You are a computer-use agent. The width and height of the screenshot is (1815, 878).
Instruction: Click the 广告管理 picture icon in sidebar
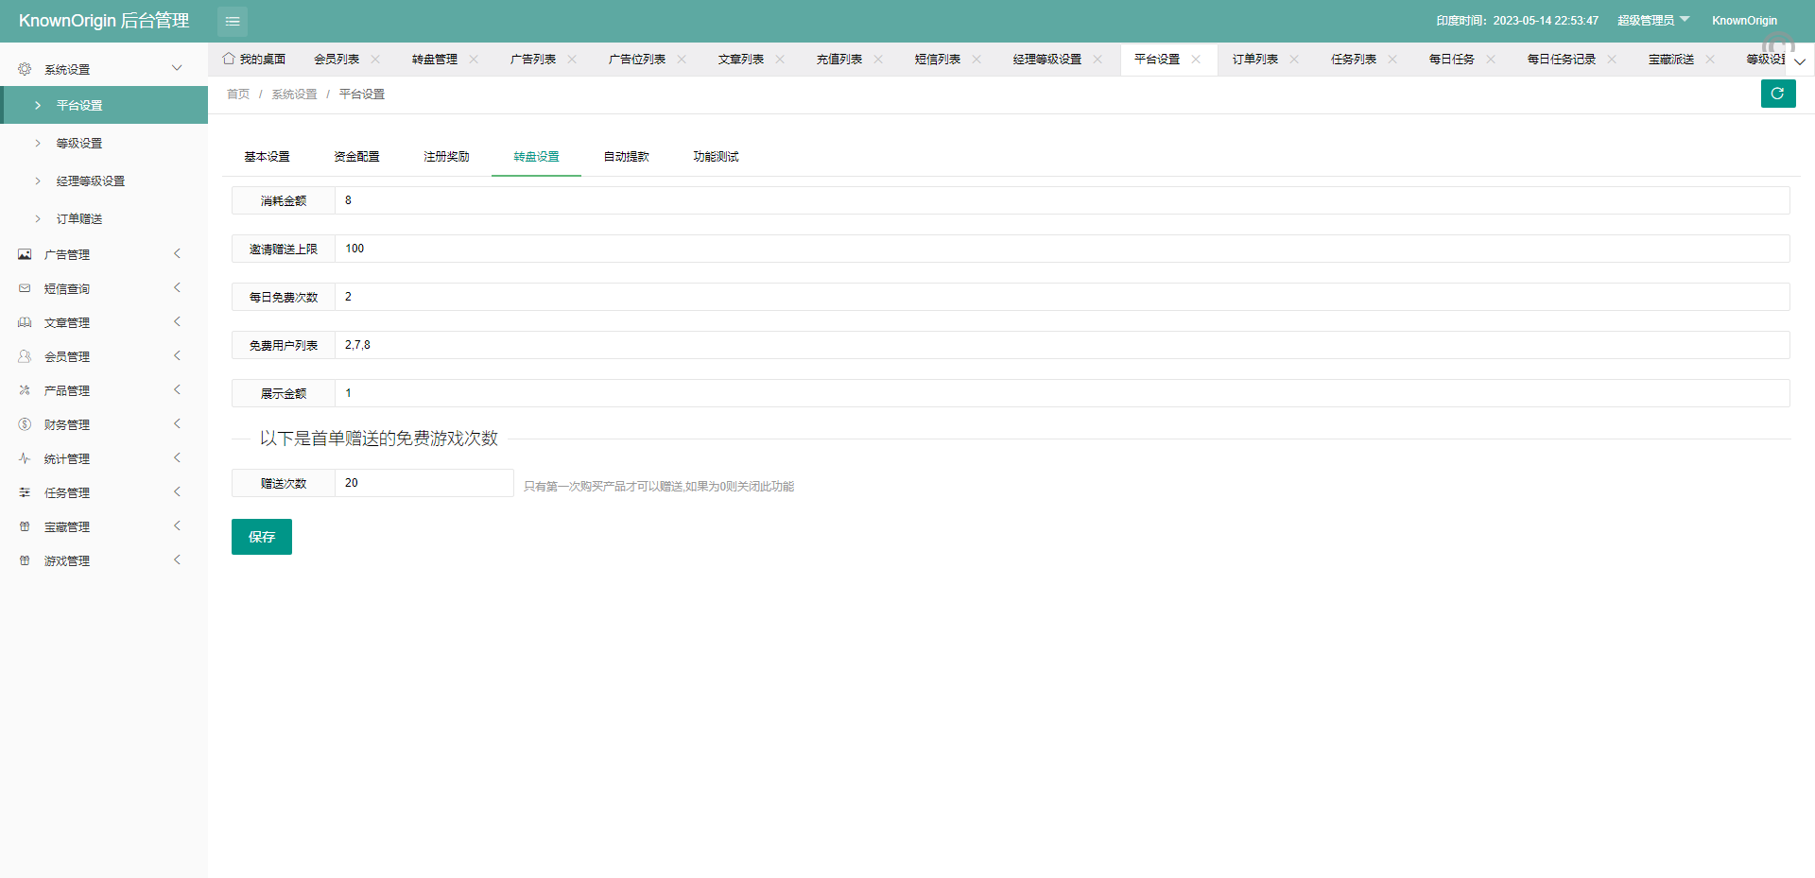[x=25, y=254]
